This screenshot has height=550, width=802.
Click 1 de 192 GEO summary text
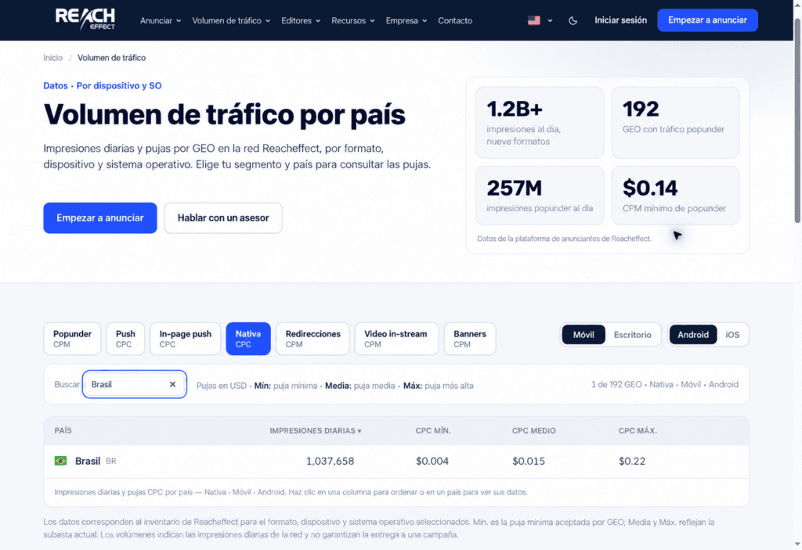(664, 384)
